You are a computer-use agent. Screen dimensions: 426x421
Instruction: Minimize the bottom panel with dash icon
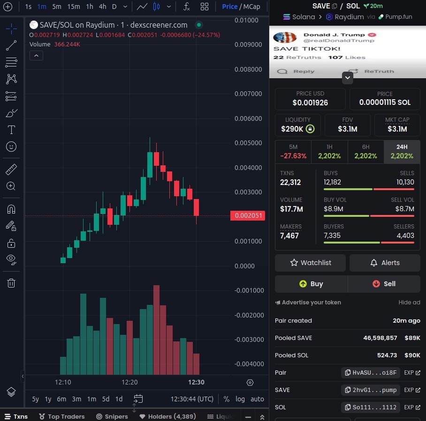(x=248, y=417)
